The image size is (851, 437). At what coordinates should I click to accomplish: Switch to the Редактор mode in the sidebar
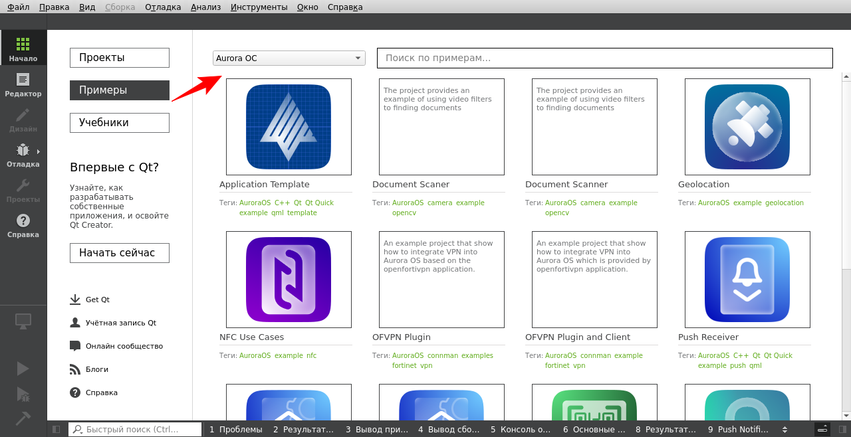click(x=23, y=84)
